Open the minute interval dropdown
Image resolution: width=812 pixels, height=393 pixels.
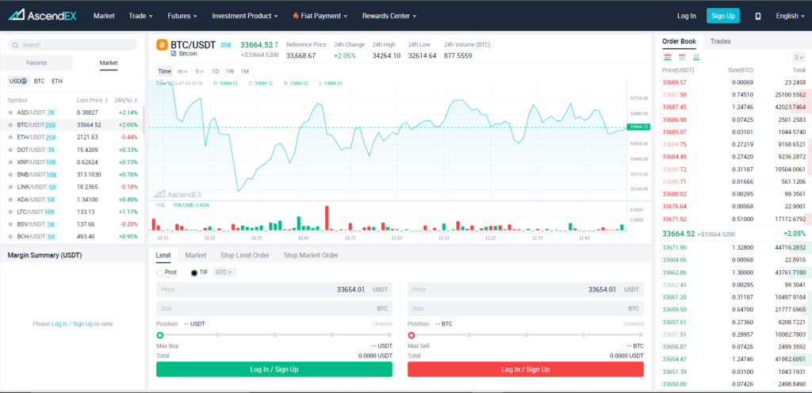[183, 71]
